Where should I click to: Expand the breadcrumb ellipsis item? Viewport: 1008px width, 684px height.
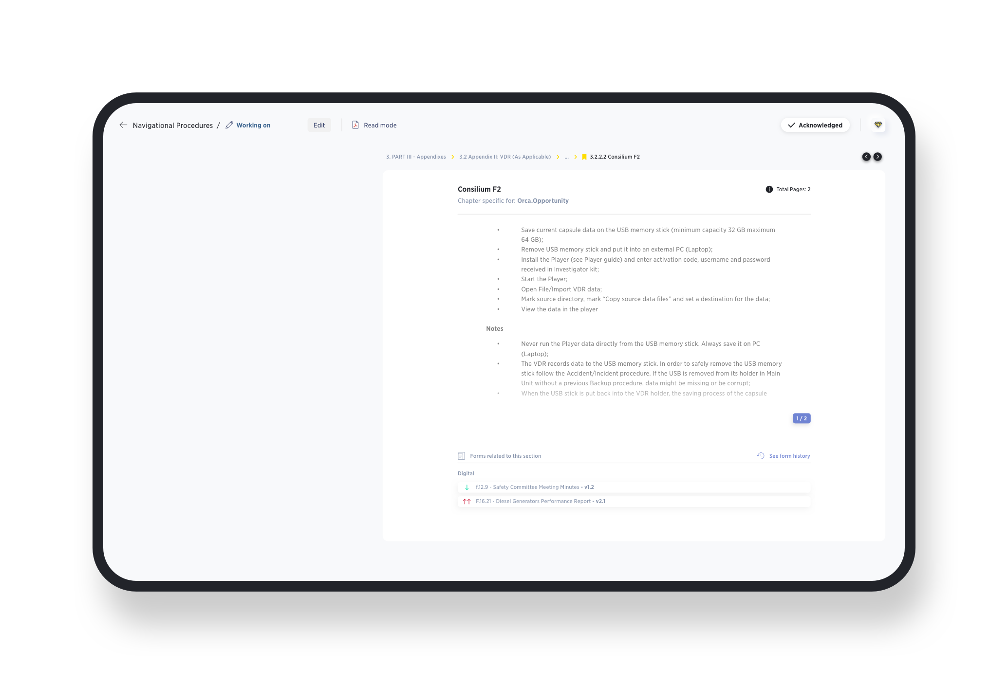coord(566,157)
